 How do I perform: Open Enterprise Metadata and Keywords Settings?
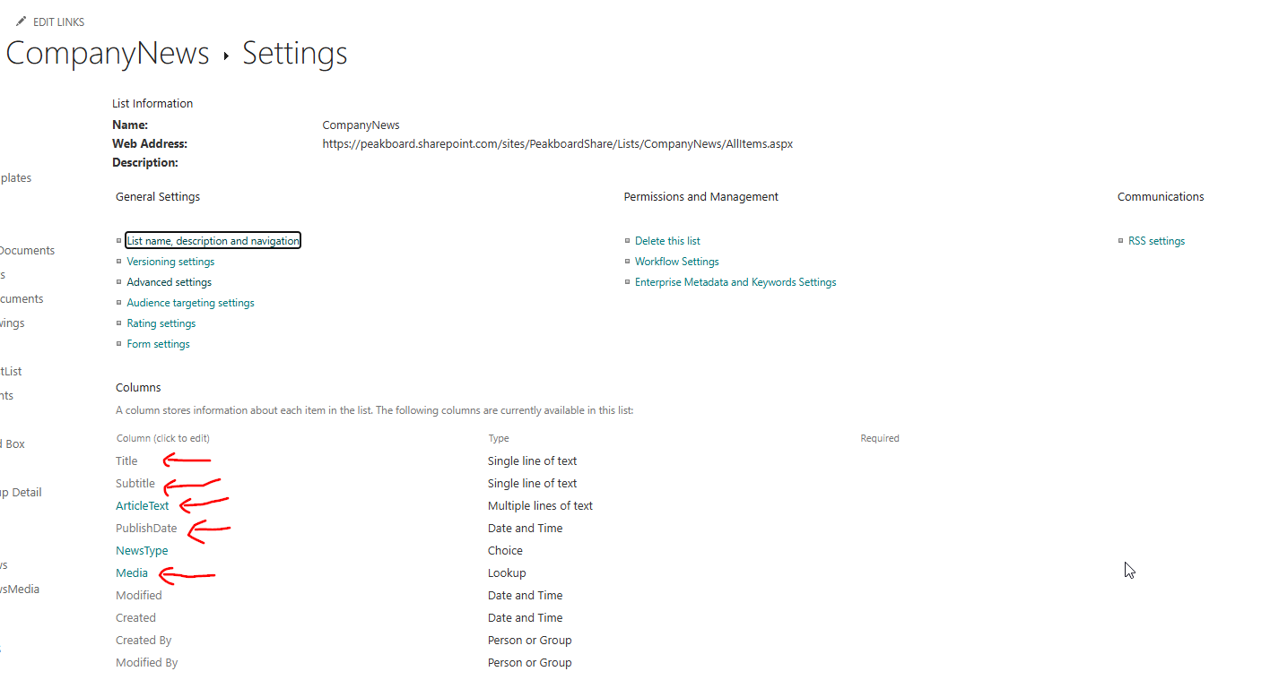[735, 282]
